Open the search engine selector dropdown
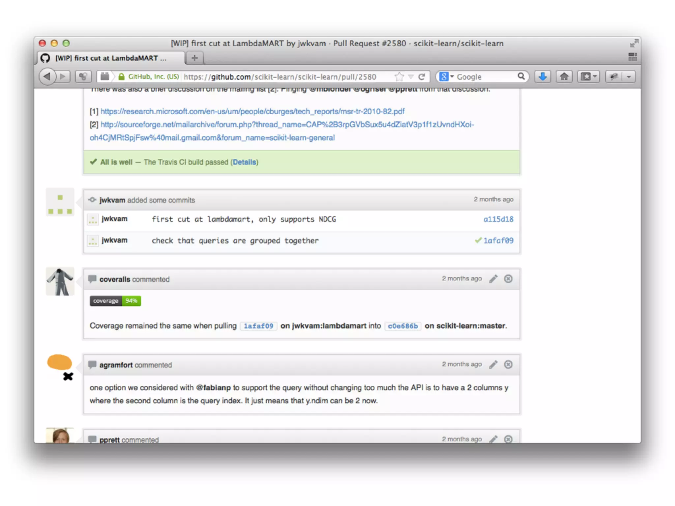 click(447, 77)
